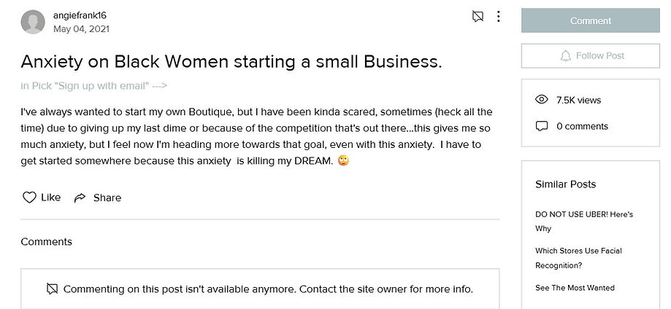Image resolution: width=671 pixels, height=309 pixels.
Task: Click the bell icon in Follow Post
Action: click(565, 55)
